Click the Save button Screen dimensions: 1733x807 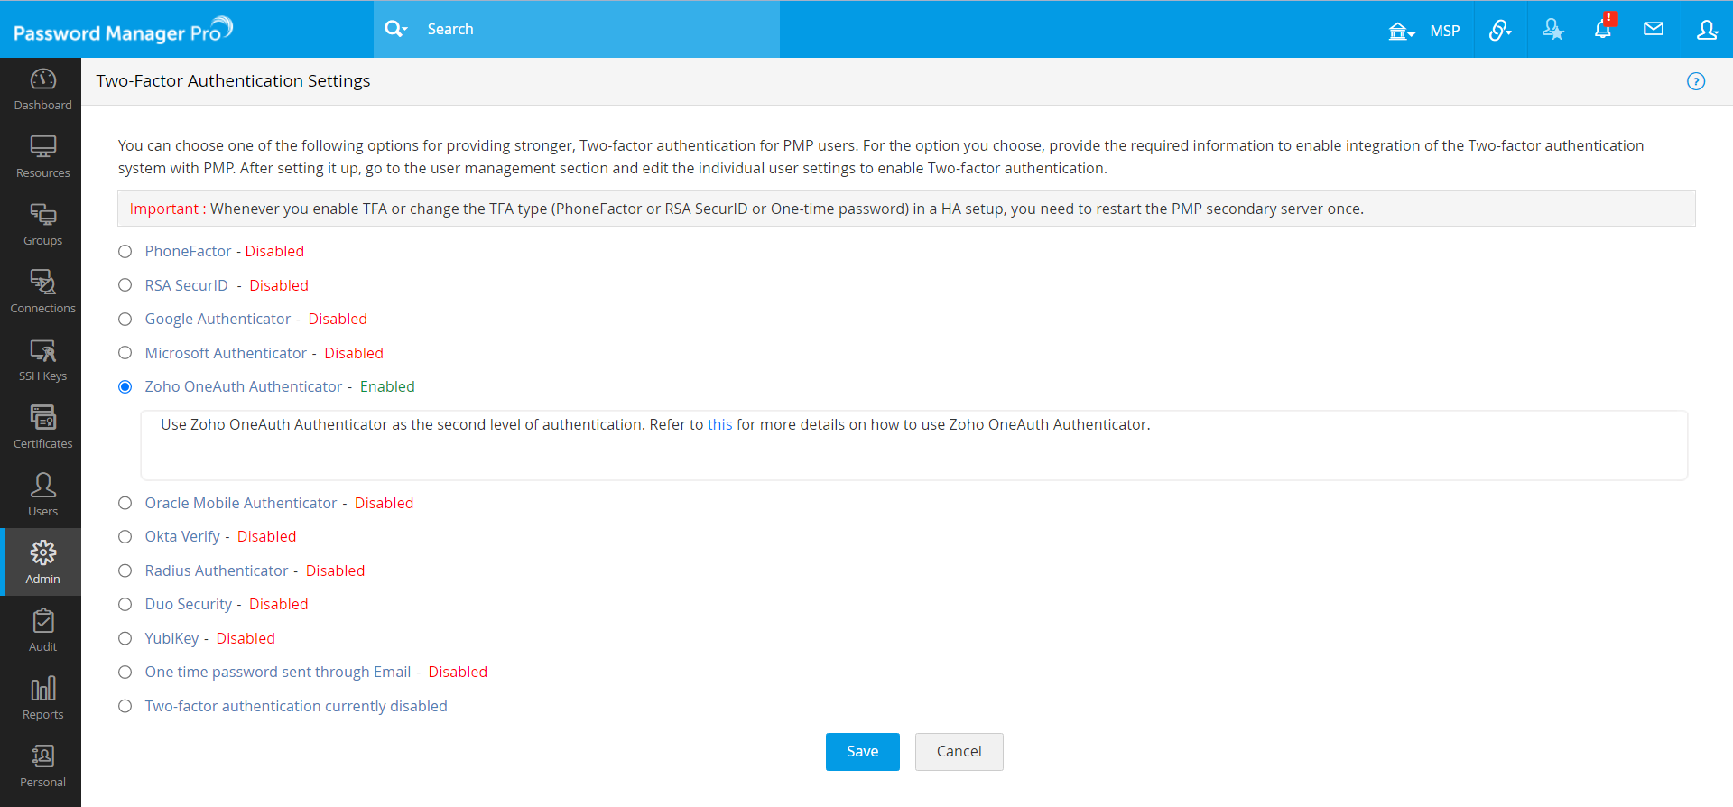tap(862, 752)
